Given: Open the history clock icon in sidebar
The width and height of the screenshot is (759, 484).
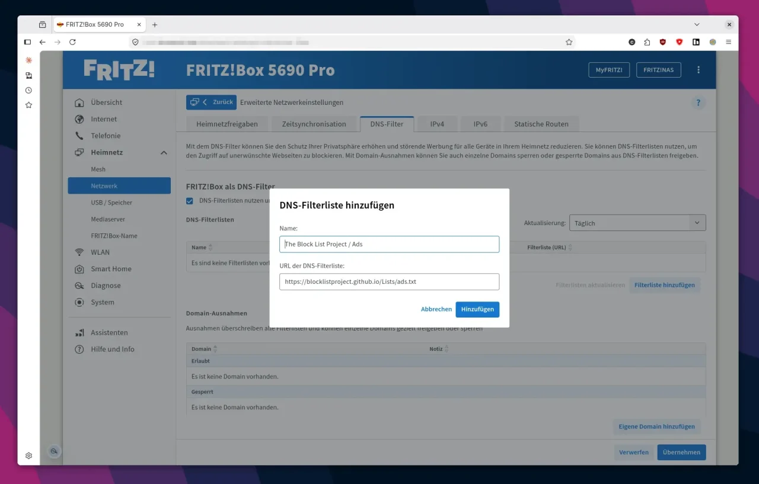Looking at the screenshot, I should [x=28, y=91].
